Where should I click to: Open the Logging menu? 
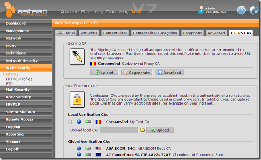click(x=26, y=127)
